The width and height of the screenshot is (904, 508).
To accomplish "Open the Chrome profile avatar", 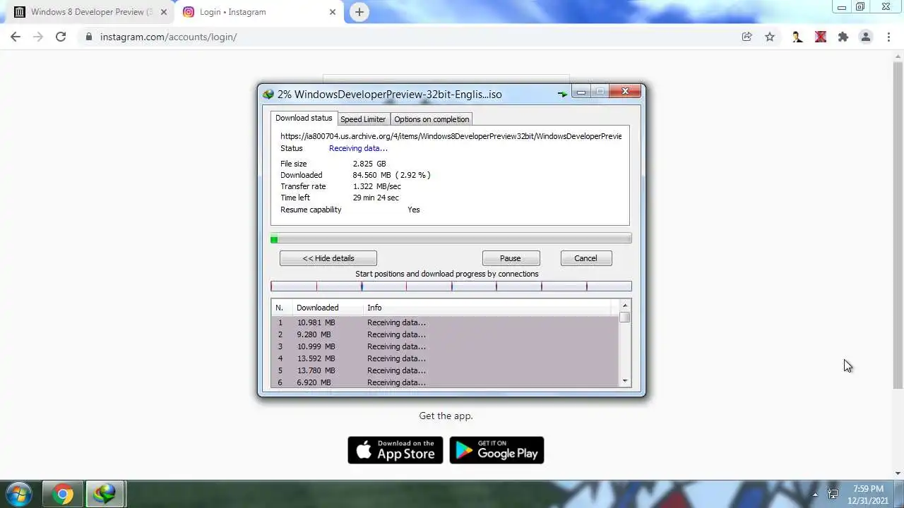I will [866, 37].
